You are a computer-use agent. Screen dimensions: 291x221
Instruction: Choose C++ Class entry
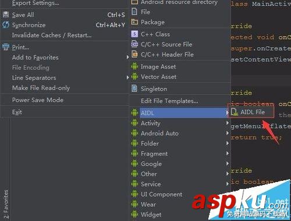coord(180,34)
